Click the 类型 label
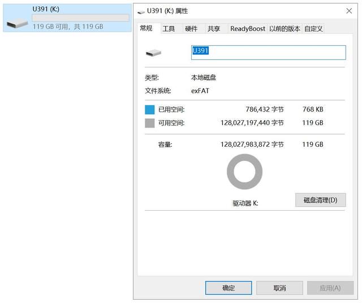The image size is (362, 303). click(x=152, y=78)
